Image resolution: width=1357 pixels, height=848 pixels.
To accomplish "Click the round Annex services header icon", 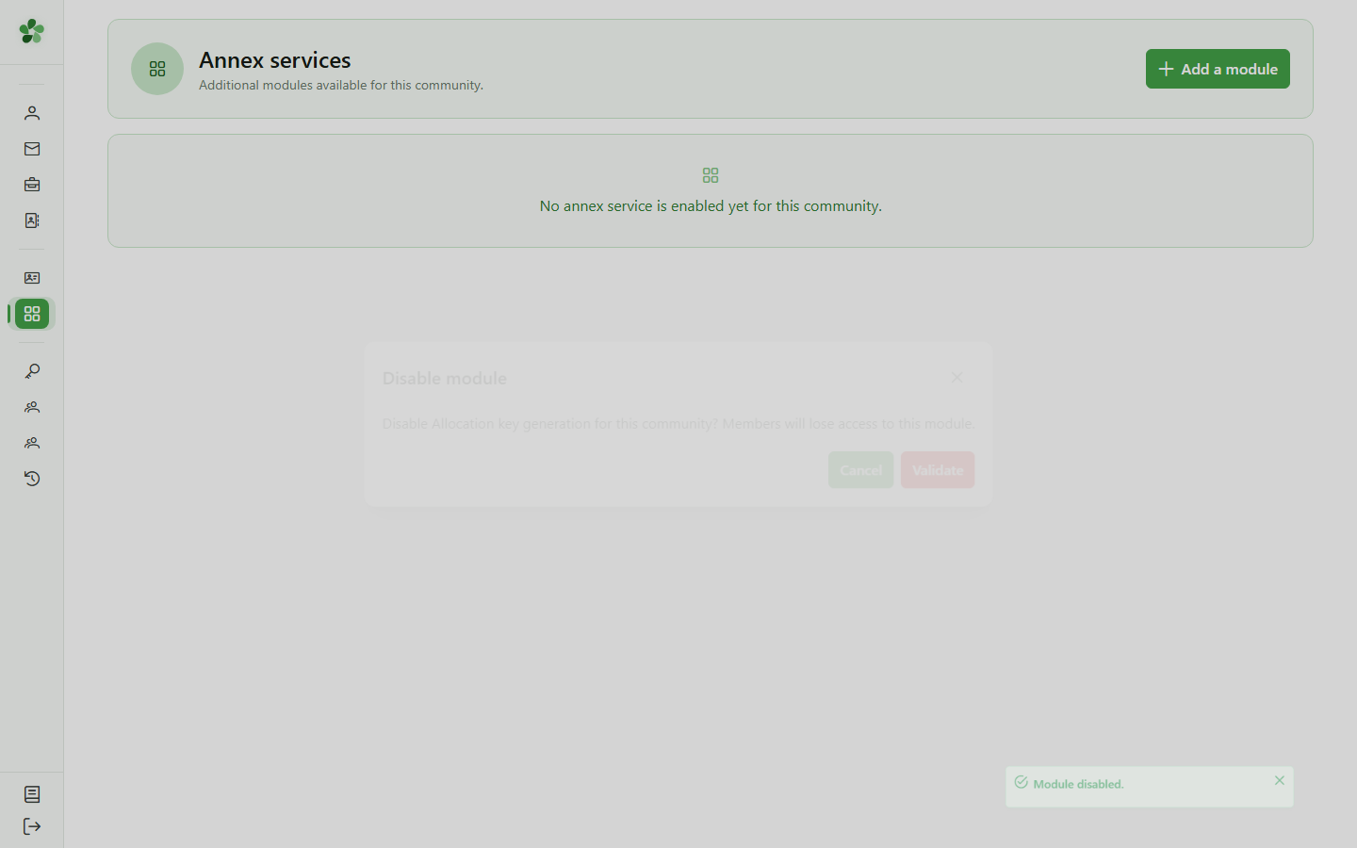I will coord(157,69).
